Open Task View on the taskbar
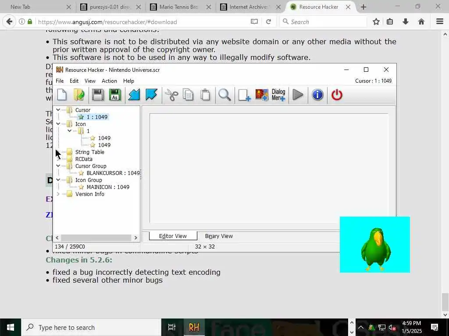This screenshot has height=336, width=449. pyautogui.click(x=171, y=327)
